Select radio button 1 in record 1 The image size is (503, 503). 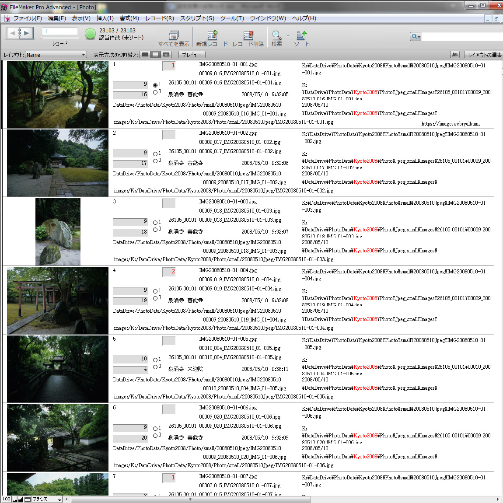pyautogui.click(x=155, y=85)
